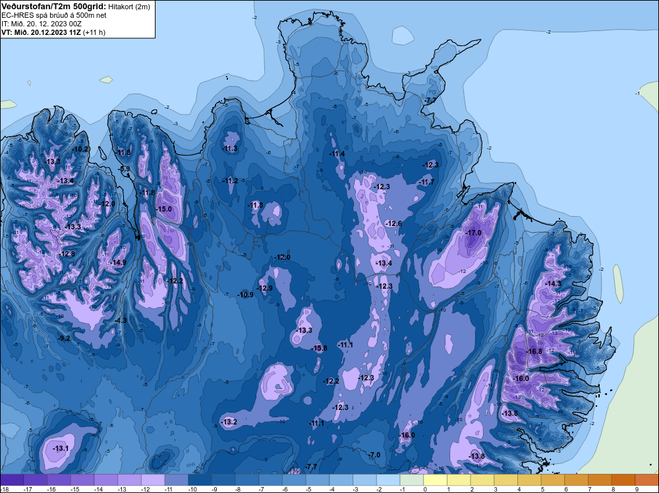Click the -11.4 temperature label

(x=337, y=154)
